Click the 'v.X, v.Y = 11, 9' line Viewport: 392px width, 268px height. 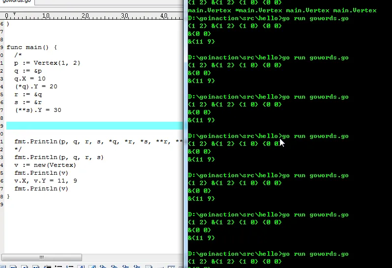(x=46, y=181)
